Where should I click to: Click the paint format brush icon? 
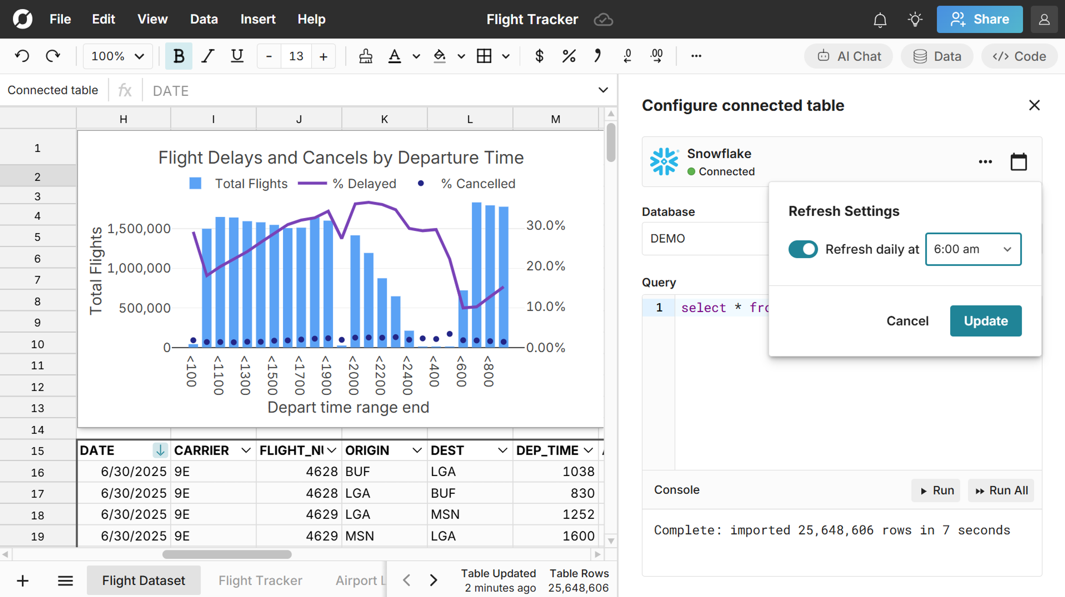pos(365,56)
